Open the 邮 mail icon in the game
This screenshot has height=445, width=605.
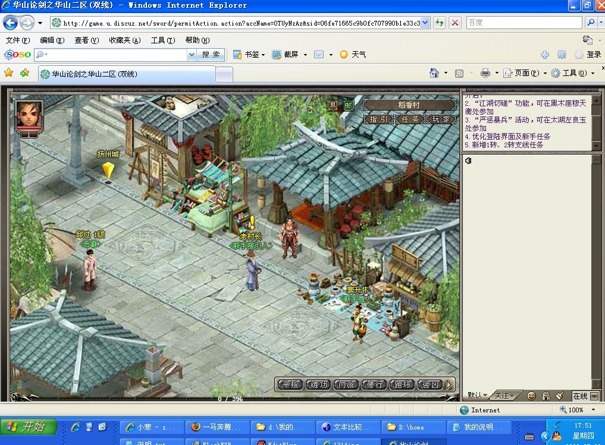[349, 105]
